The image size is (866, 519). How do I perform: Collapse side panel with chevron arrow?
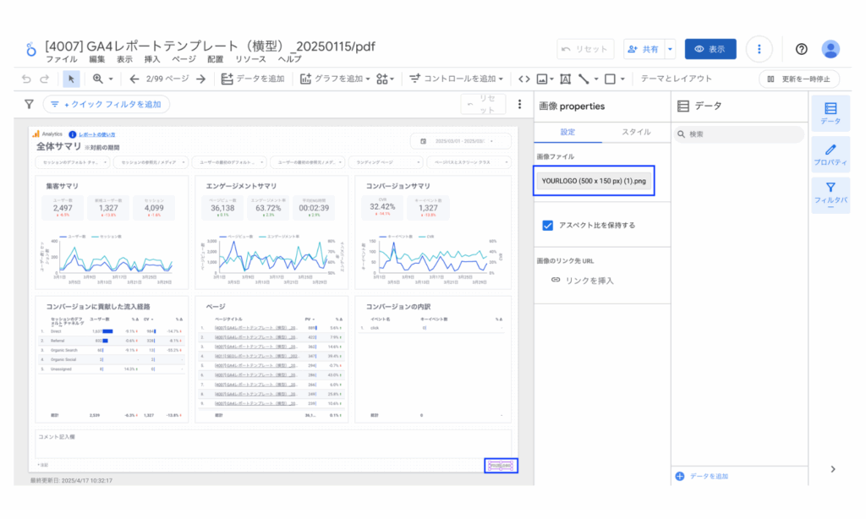833,469
